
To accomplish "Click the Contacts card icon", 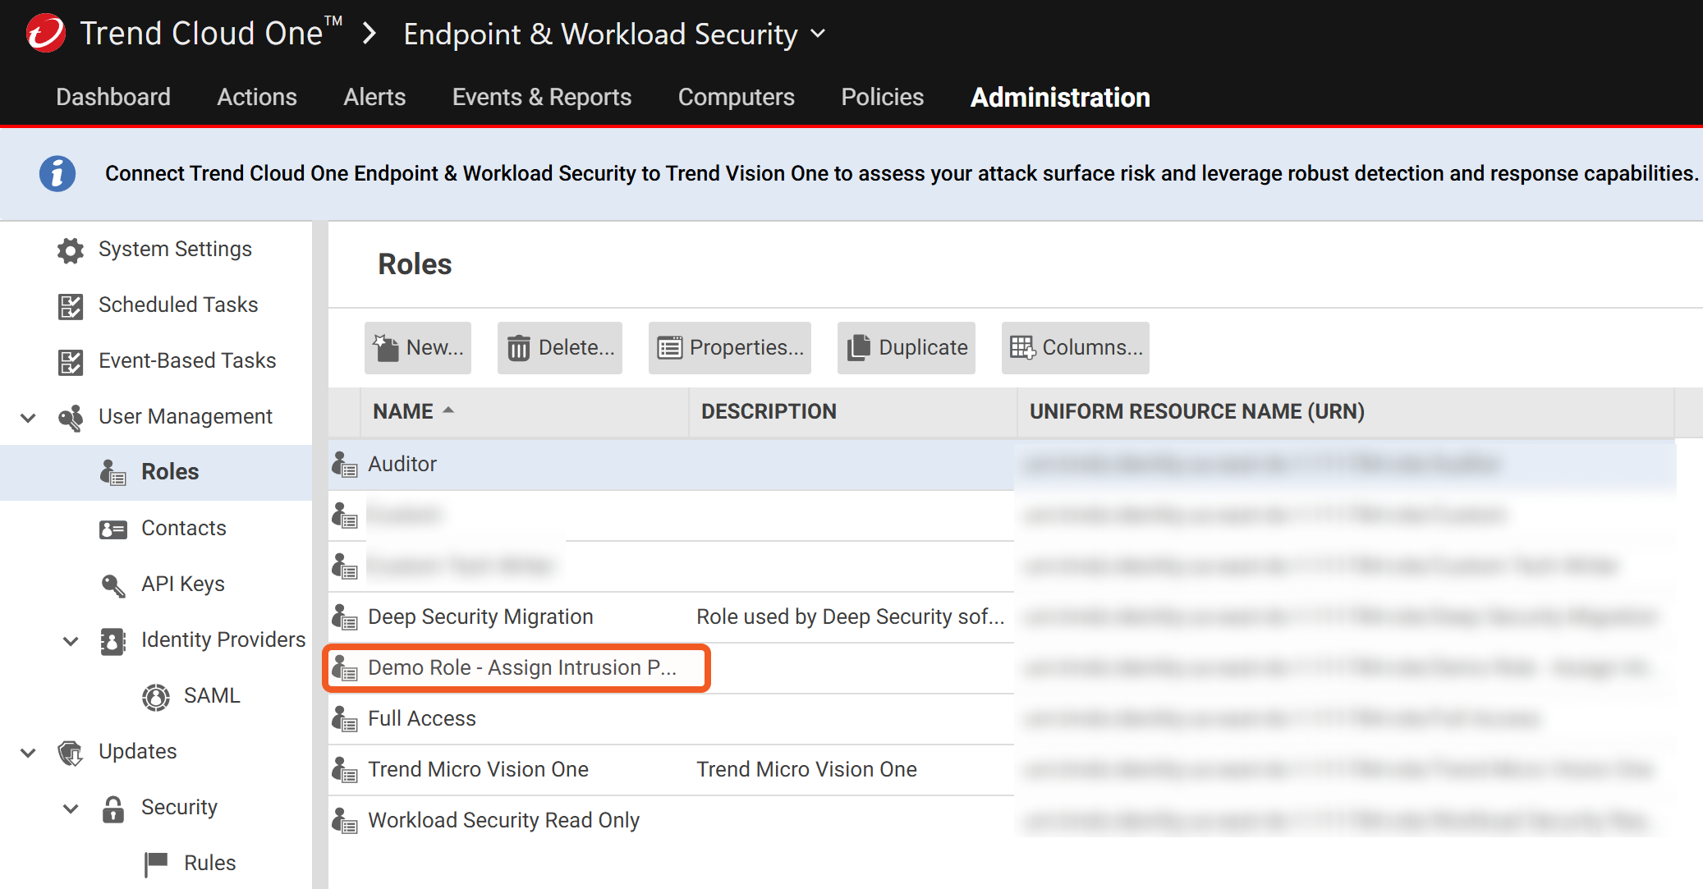I will pyautogui.click(x=112, y=529).
